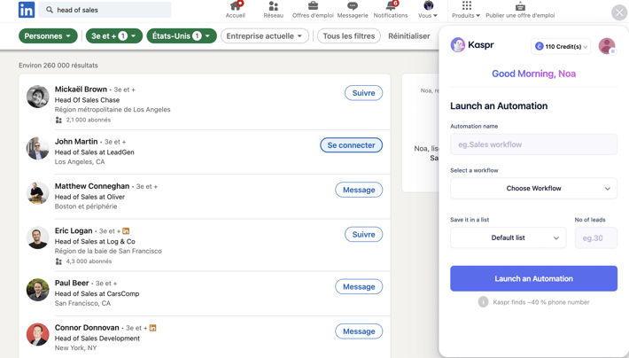Image resolution: width=629 pixels, height=358 pixels.
Task: Open the Personnes filter dropdown
Action: click(x=48, y=36)
